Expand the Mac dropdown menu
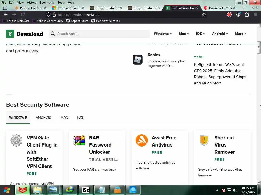Viewport: 261px width, 195px height. (184, 34)
